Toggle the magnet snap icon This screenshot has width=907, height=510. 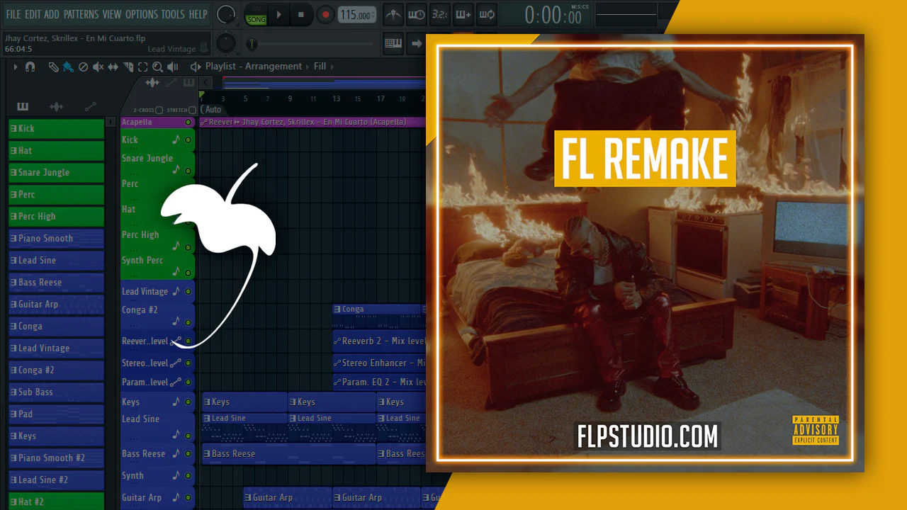(x=30, y=67)
